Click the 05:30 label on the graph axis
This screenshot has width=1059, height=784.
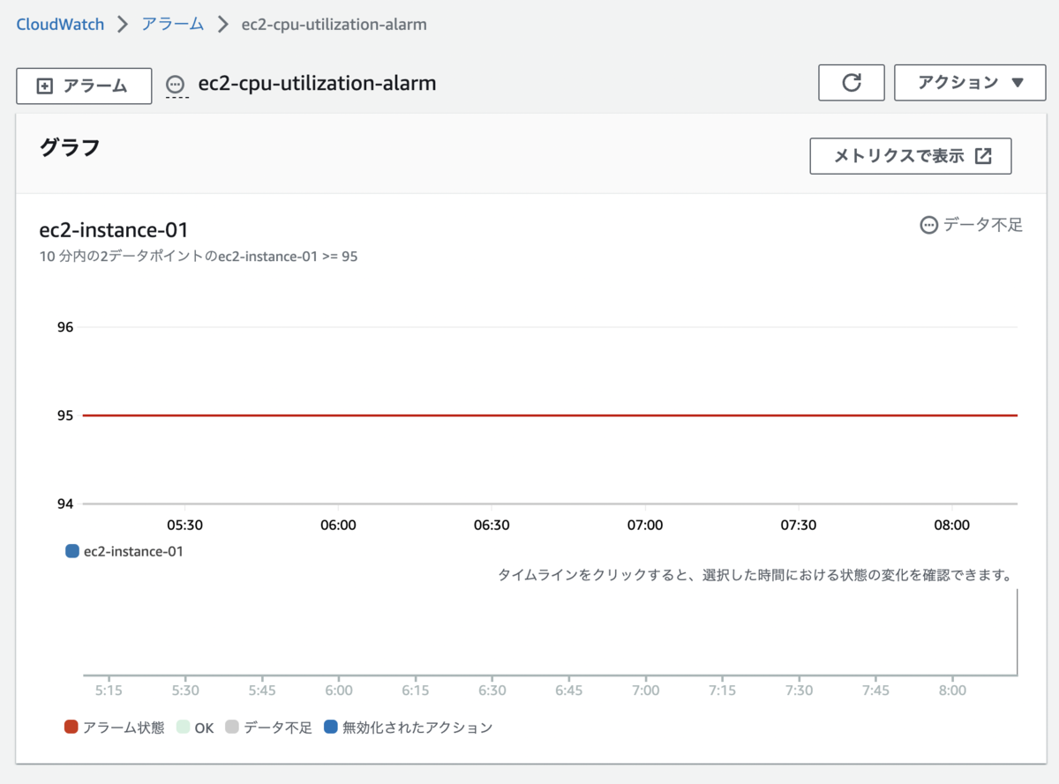tap(184, 525)
